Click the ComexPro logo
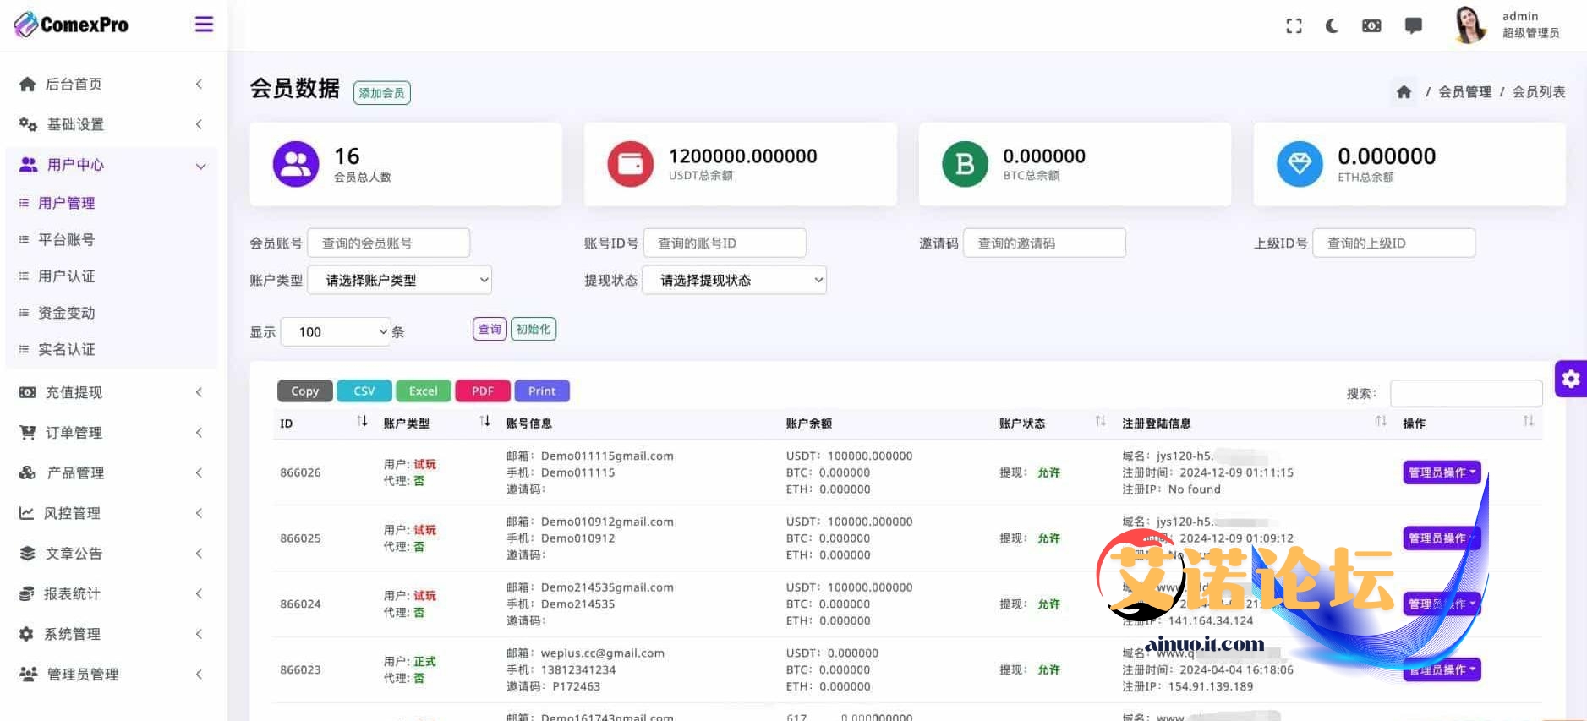 click(x=71, y=25)
